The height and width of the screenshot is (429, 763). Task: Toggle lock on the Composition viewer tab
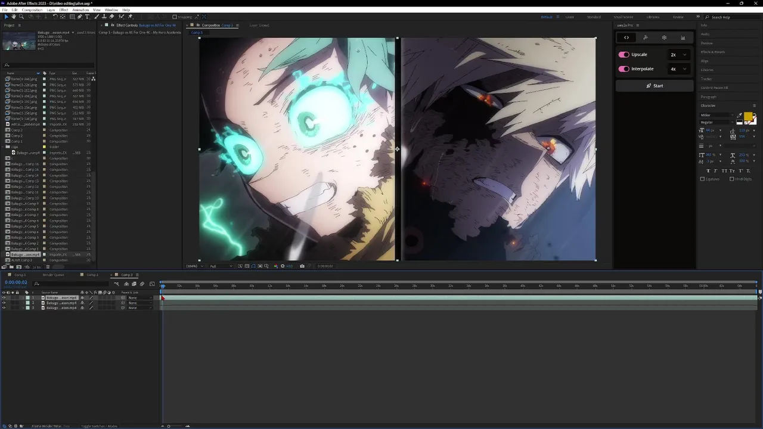click(197, 25)
